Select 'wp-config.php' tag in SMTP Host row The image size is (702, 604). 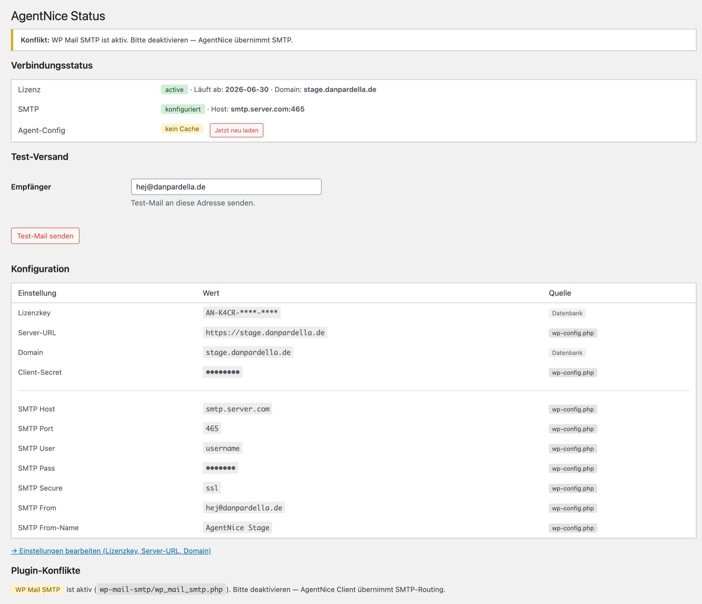(x=573, y=409)
